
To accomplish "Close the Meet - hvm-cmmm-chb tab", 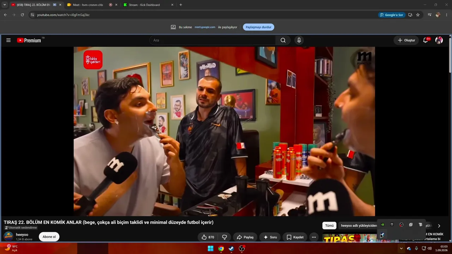I will click(117, 5).
